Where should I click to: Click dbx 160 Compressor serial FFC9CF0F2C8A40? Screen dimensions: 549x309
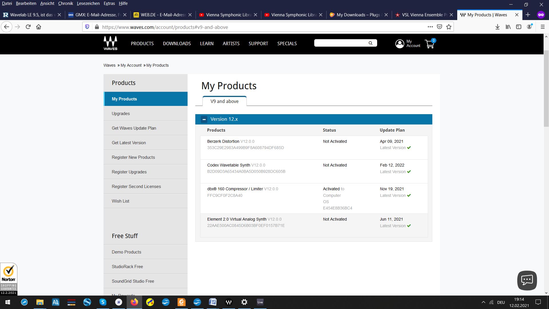click(225, 195)
